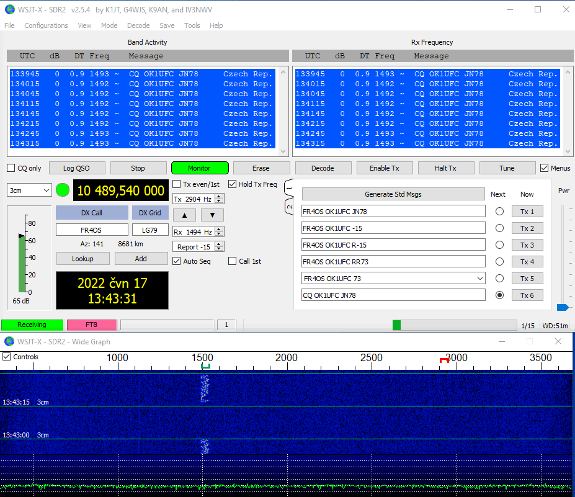
Task: Uncheck Hold Tx Freq
Action: tap(233, 184)
